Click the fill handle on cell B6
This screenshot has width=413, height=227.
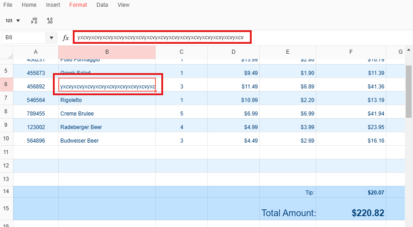[155, 91]
